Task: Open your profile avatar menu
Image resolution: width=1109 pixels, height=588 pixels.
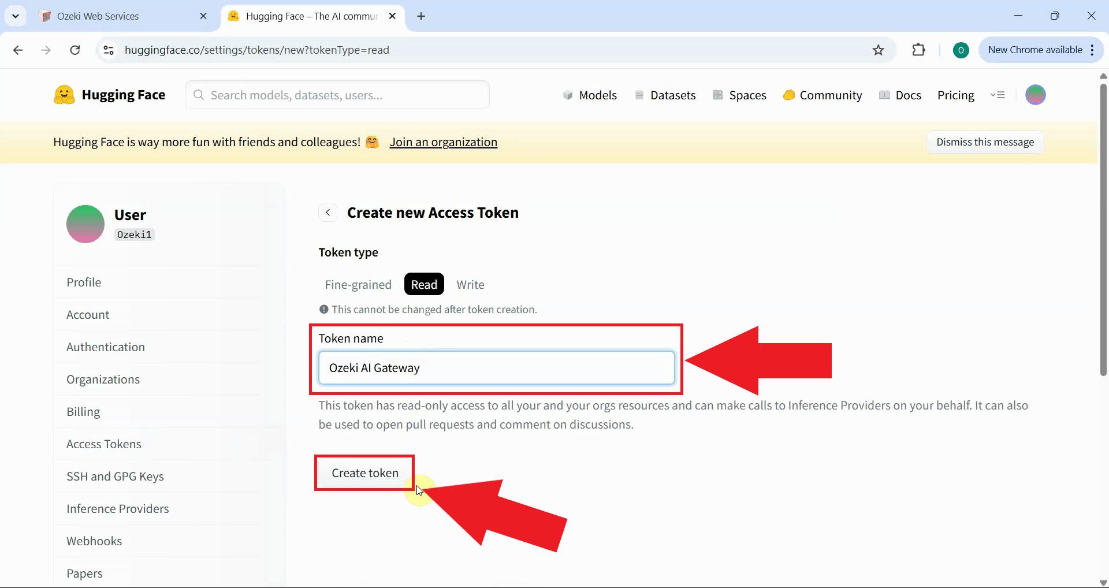Action: pyautogui.click(x=1036, y=95)
